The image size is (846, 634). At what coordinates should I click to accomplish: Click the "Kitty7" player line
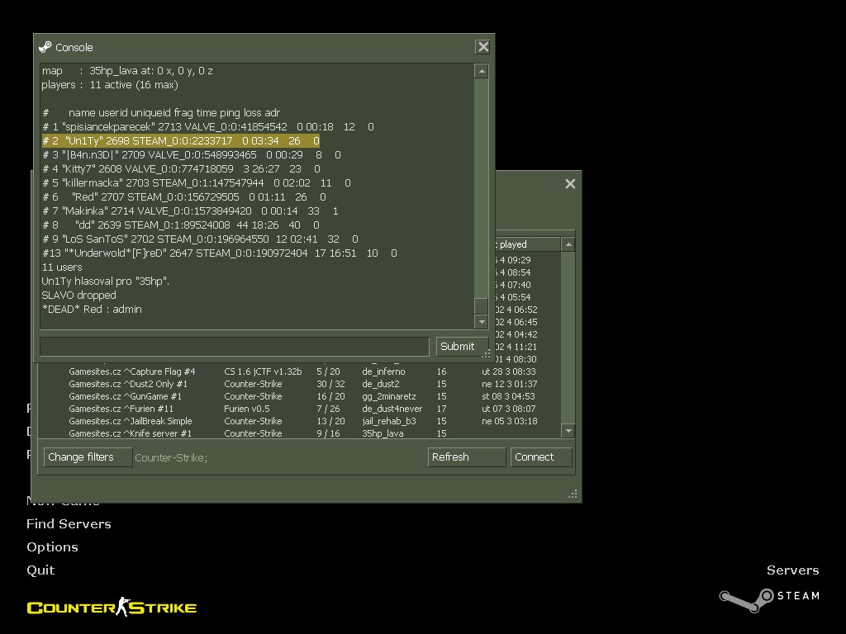pos(181,168)
